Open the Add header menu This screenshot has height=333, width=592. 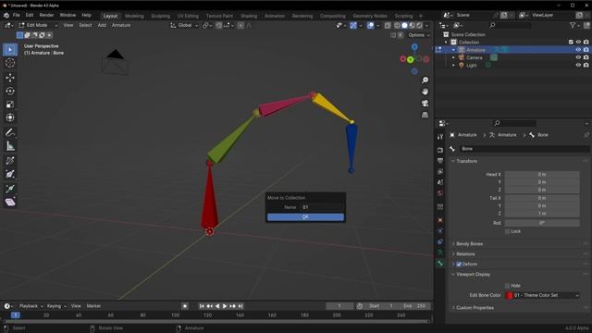(x=102, y=25)
